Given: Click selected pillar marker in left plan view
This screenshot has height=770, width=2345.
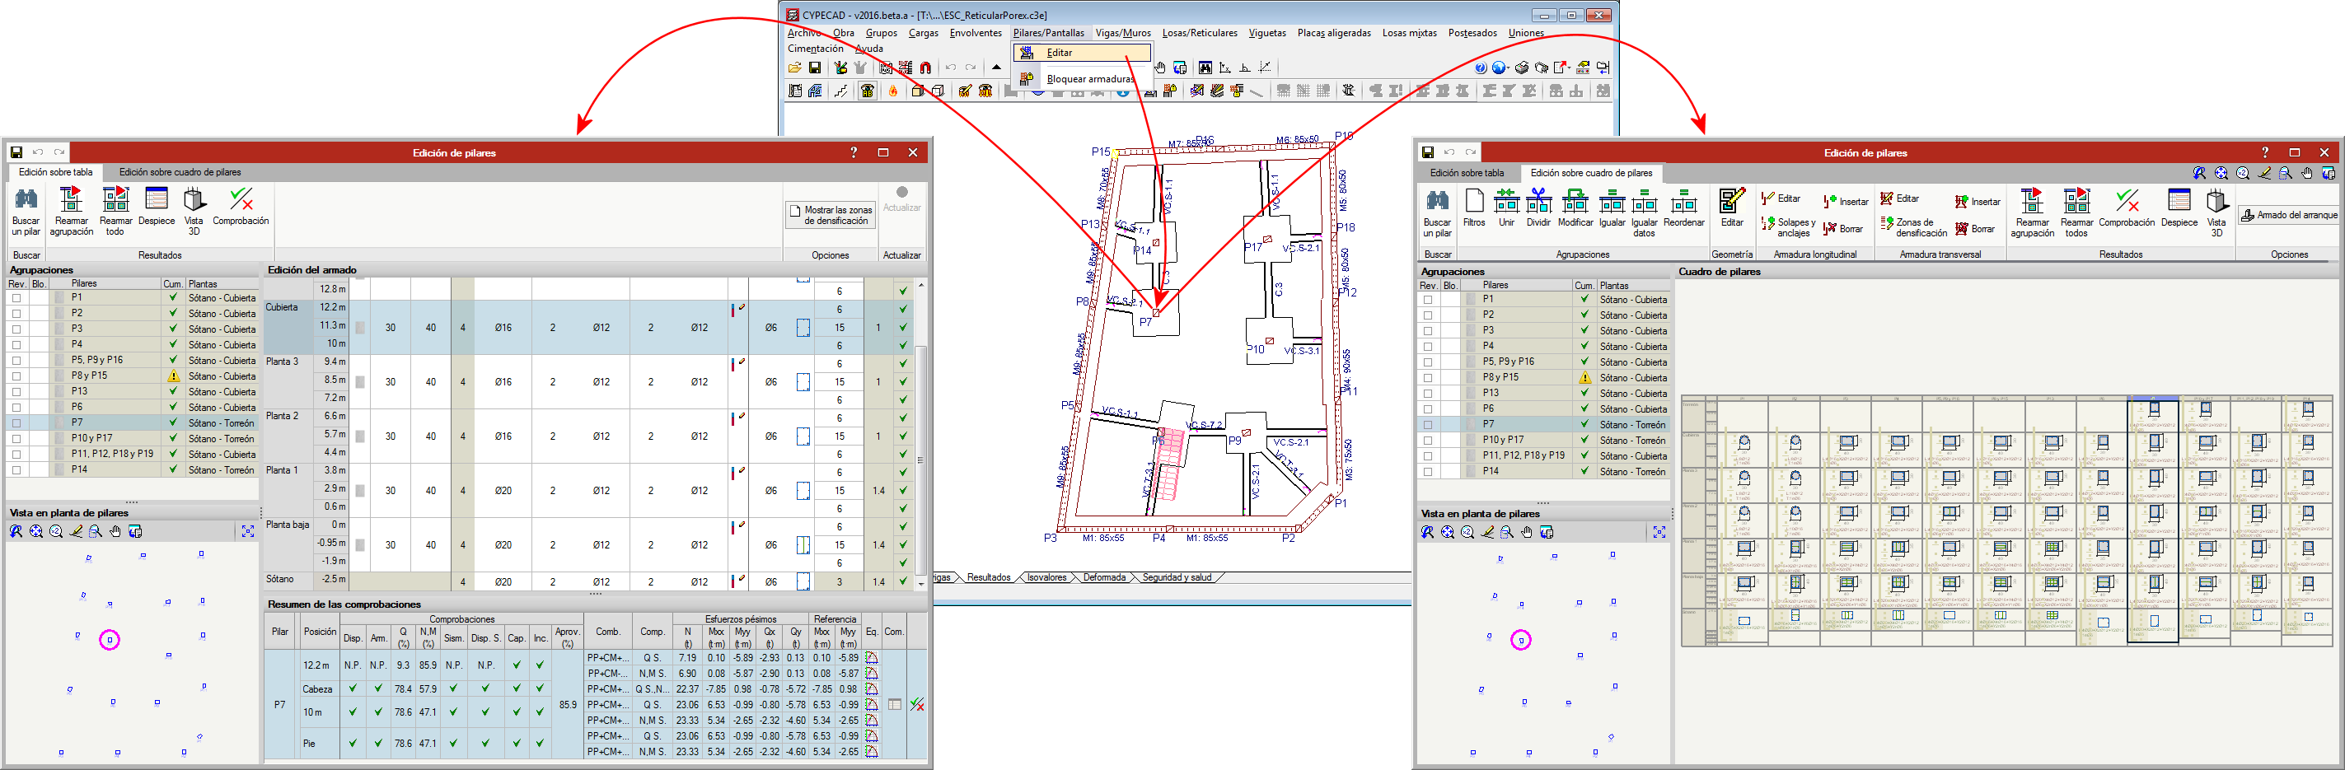Looking at the screenshot, I should (x=110, y=640).
